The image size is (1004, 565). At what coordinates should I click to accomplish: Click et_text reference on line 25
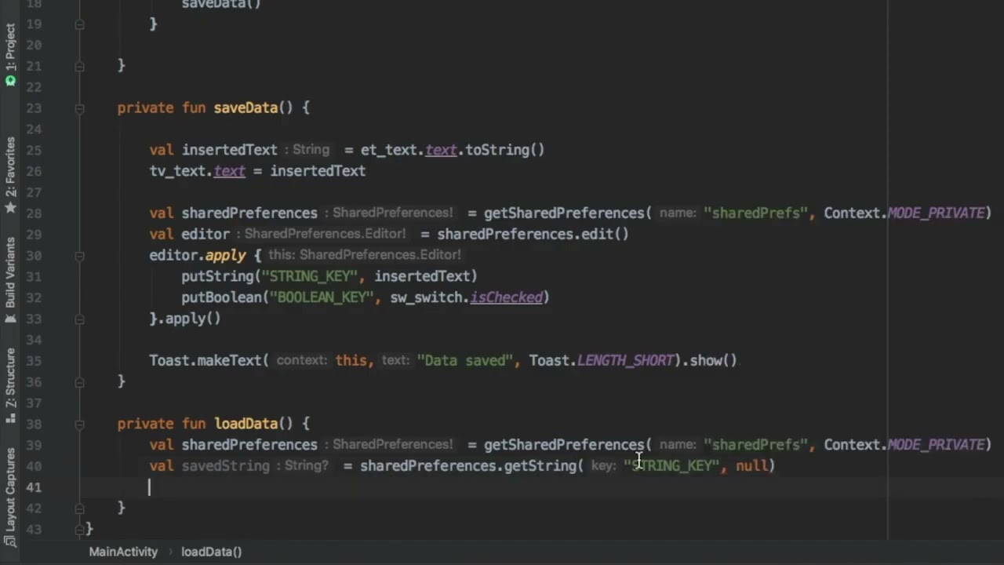click(389, 150)
